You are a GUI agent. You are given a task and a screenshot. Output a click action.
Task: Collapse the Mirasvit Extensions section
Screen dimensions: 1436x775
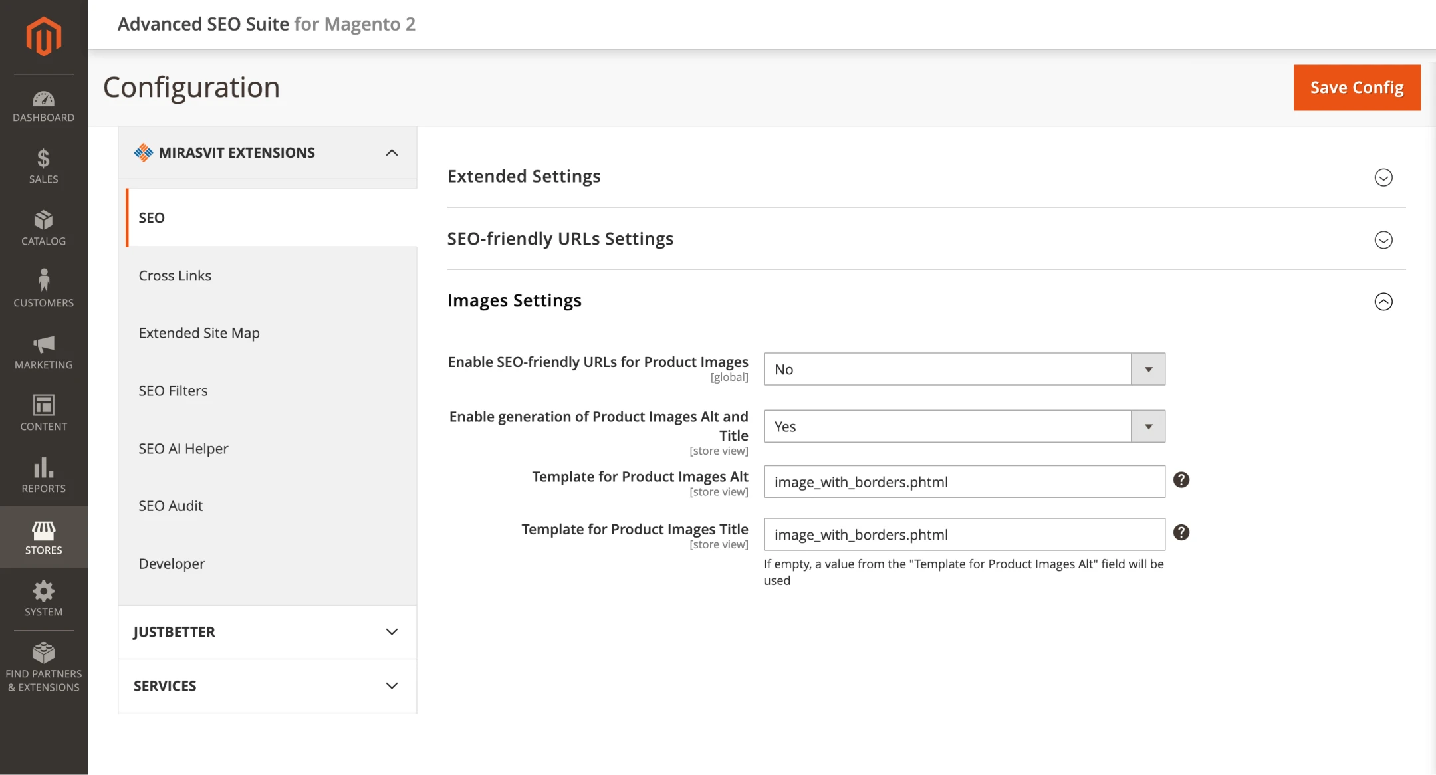coord(392,153)
